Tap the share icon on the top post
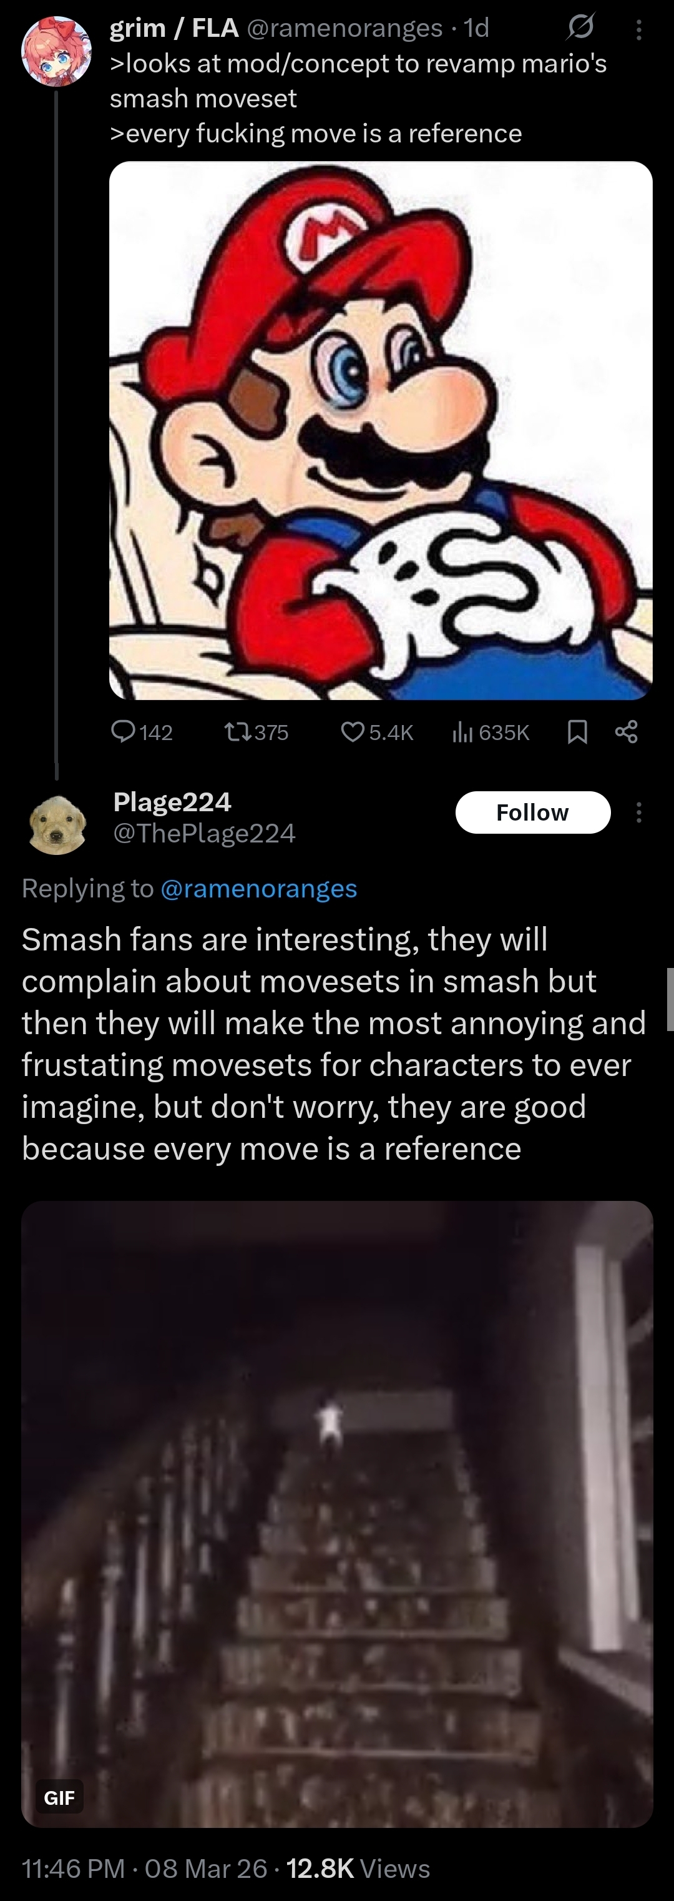The width and height of the screenshot is (674, 1901). [x=626, y=731]
